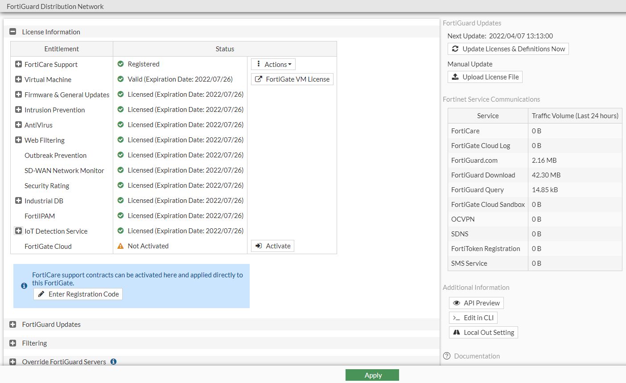Expand the Virtual Machine entitlement row

[18, 79]
